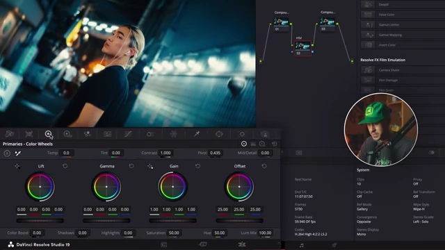
Task: Click the Offset master wheel slider
Action: 239,221
